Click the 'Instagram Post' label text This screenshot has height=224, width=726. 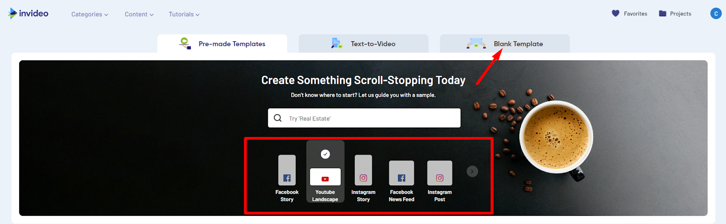pyautogui.click(x=440, y=196)
